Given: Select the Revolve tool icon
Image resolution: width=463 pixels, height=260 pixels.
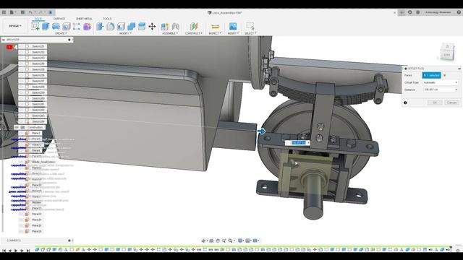Looking at the screenshot, I should point(56,27).
